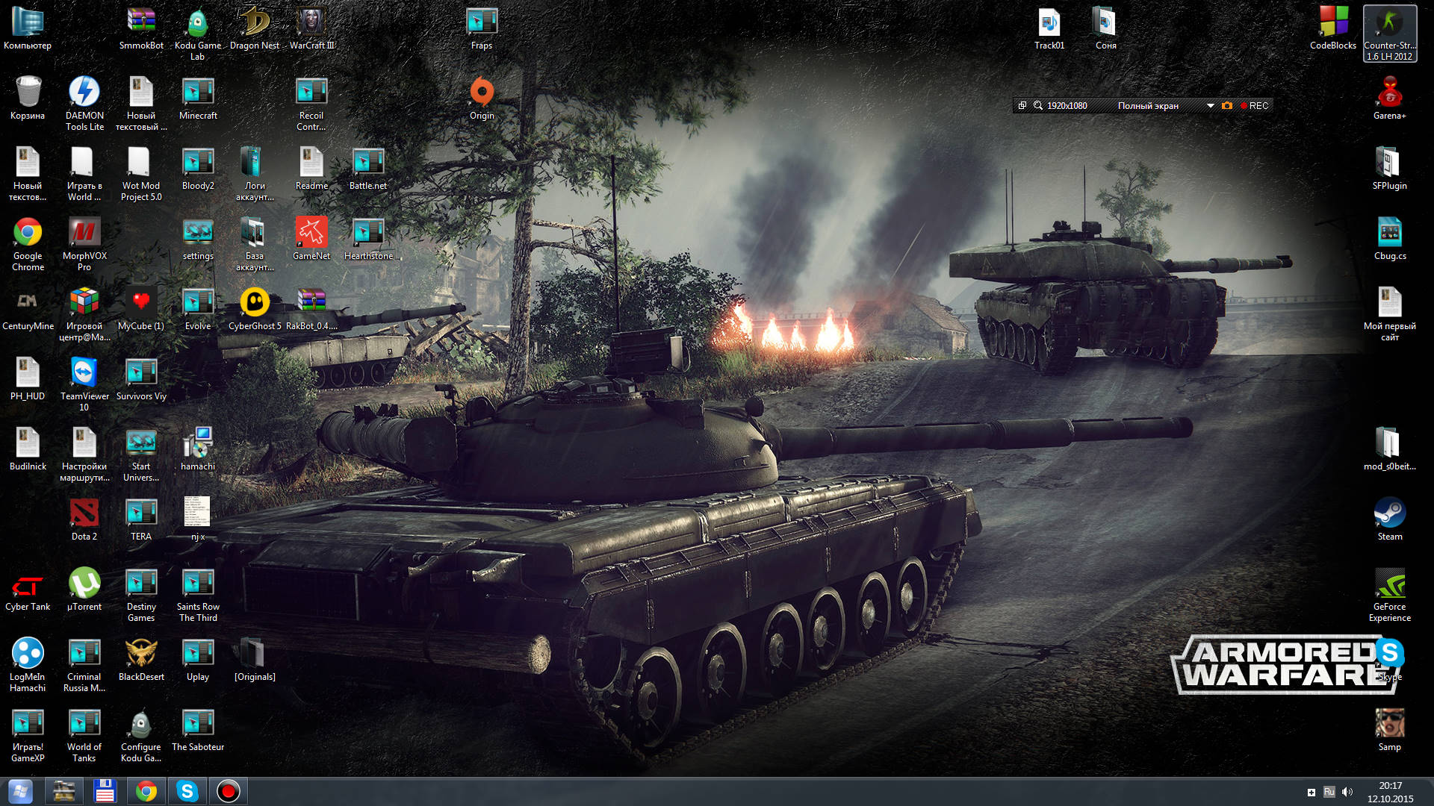
Task: Click the recorder window-select icon
Action: [x=1022, y=106]
